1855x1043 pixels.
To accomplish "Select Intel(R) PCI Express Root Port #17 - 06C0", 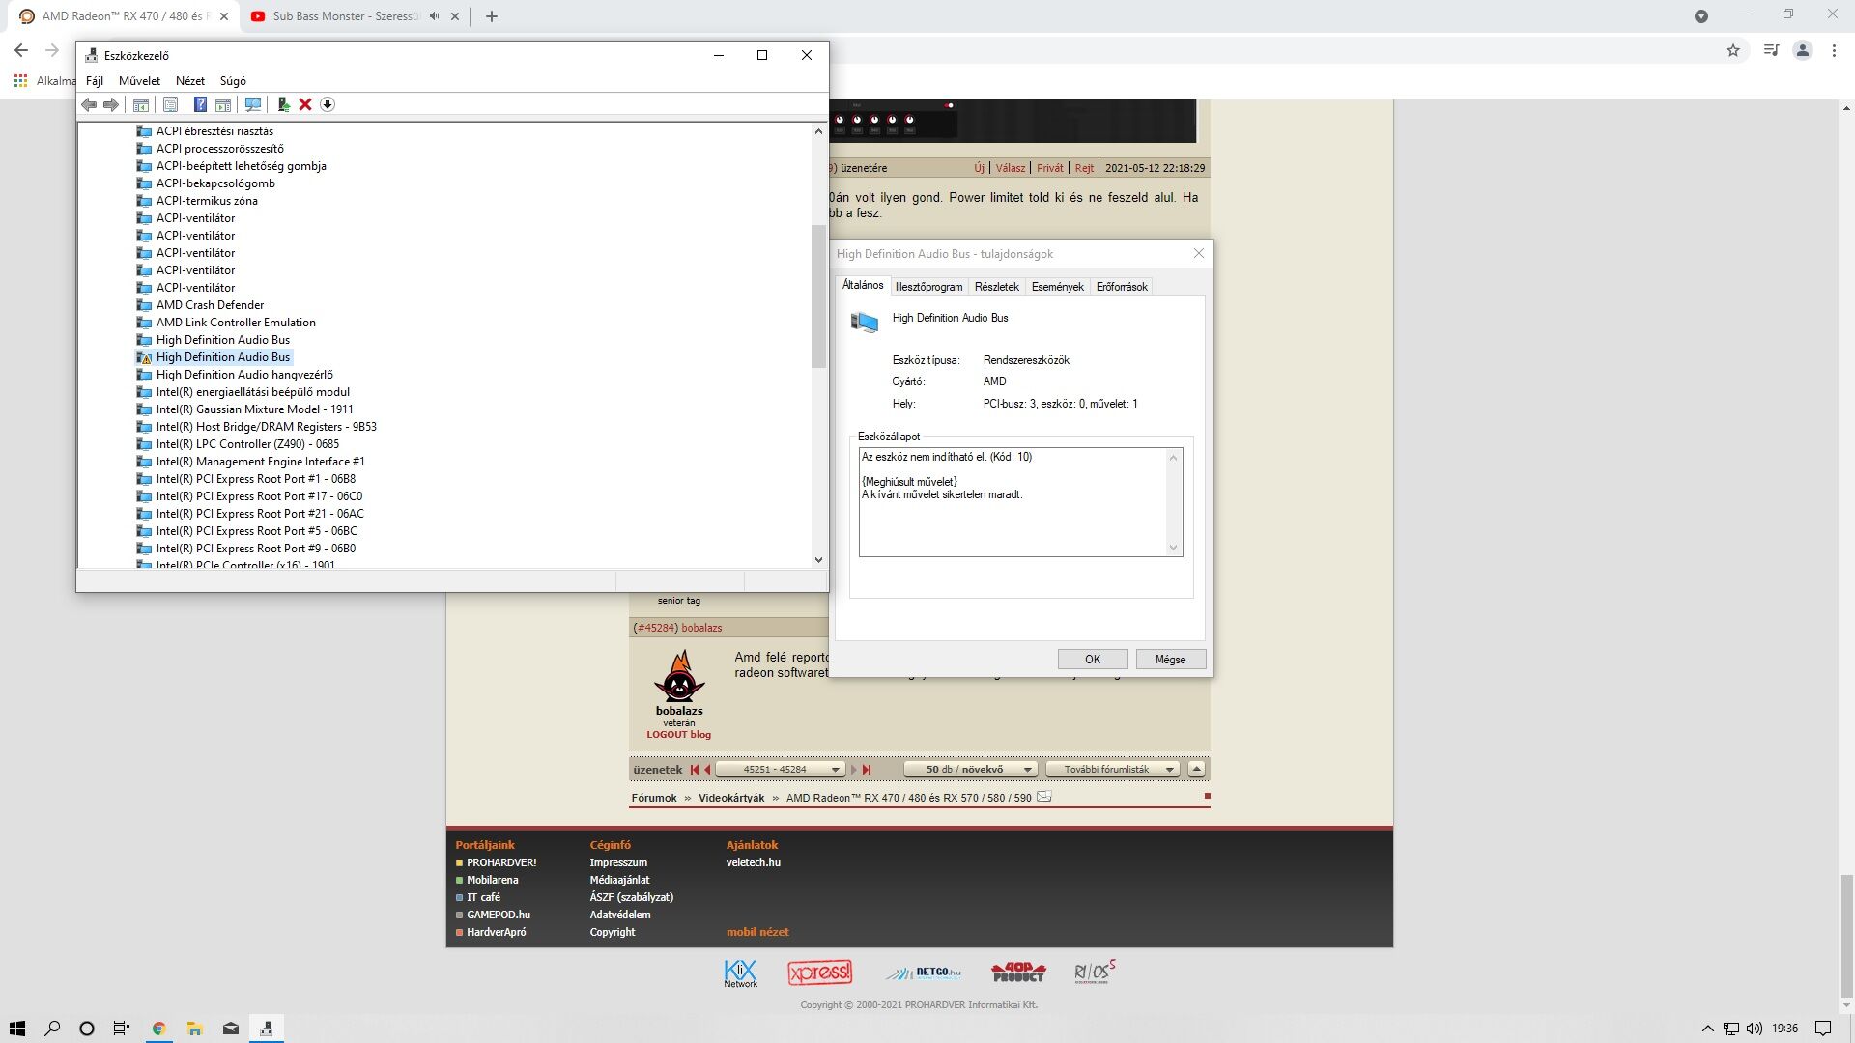I will (x=259, y=496).
